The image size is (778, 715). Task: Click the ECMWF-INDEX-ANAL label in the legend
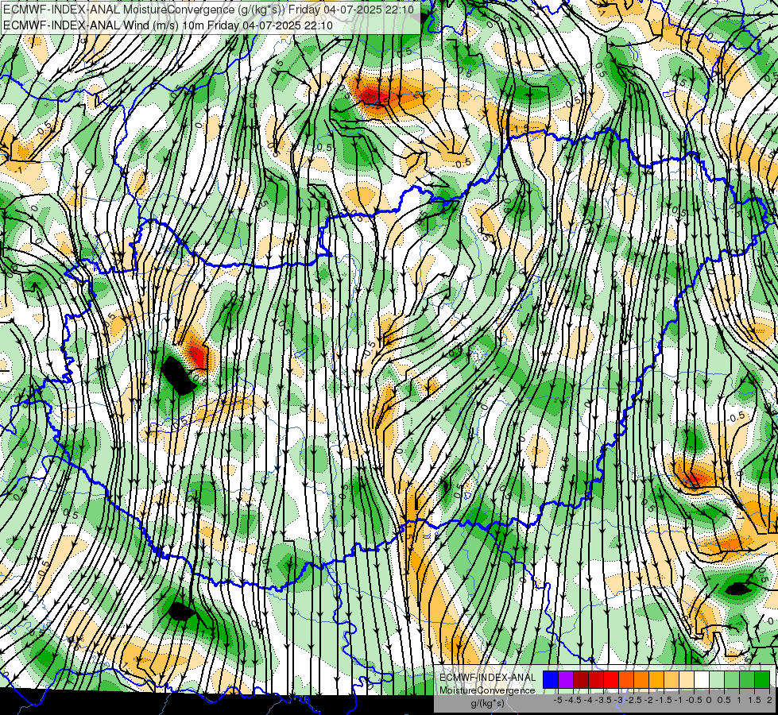click(x=487, y=678)
